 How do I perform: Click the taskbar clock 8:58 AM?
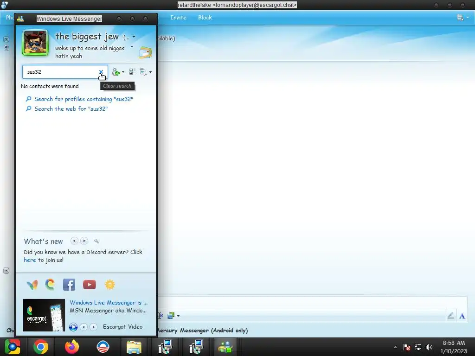(x=454, y=343)
